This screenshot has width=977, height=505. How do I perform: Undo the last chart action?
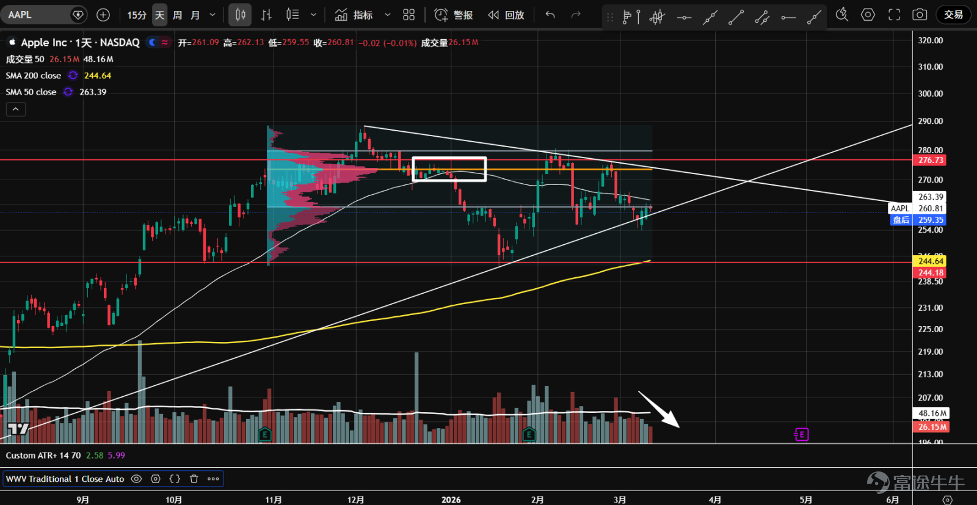pos(550,15)
